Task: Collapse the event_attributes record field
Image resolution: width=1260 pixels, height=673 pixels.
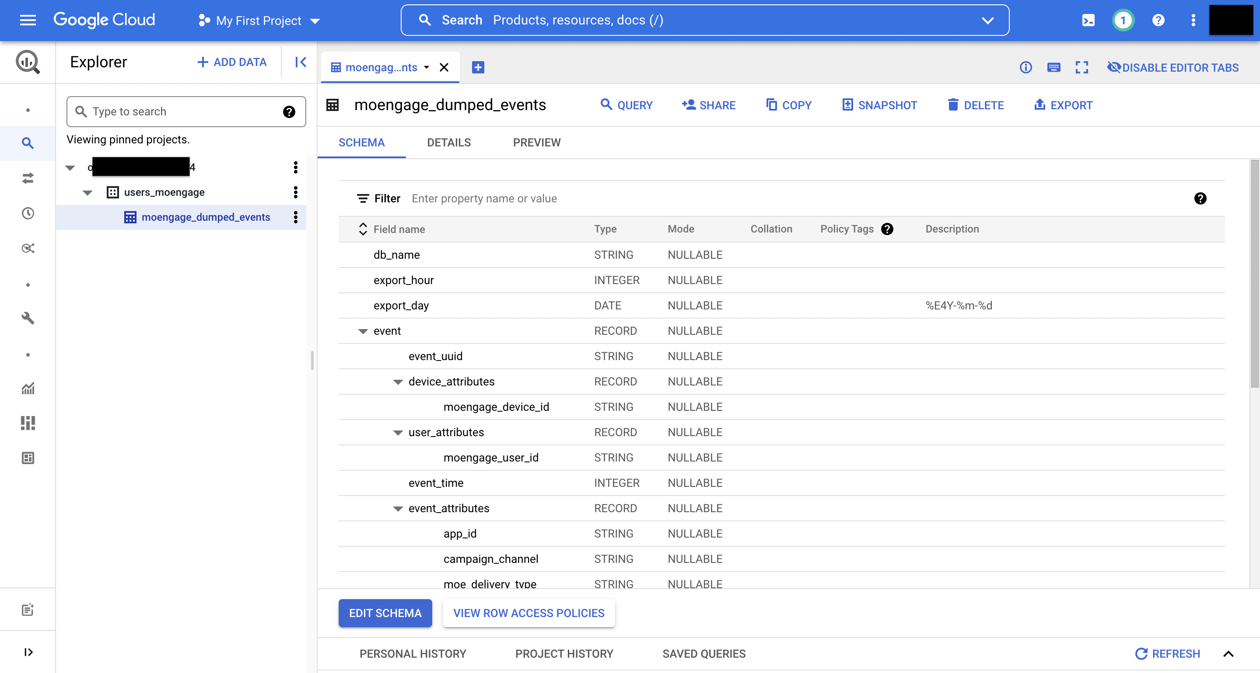Action: coord(398,509)
